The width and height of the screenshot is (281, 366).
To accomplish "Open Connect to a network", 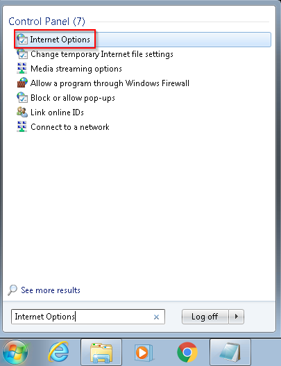I will pyautogui.click(x=69, y=127).
